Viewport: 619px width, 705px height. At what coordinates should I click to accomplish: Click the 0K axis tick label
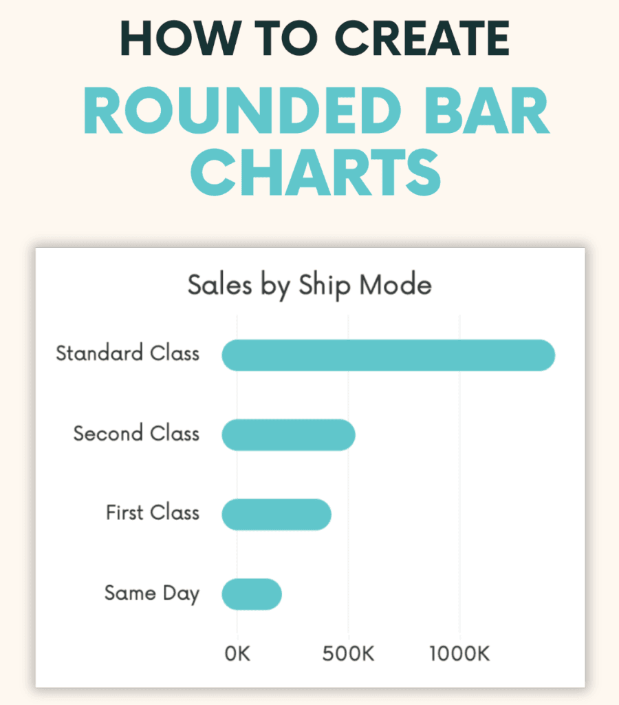click(237, 653)
